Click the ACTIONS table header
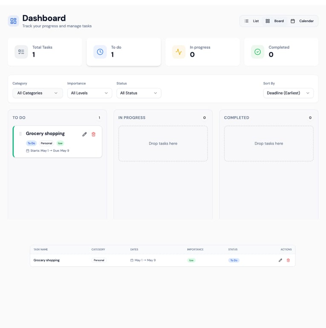Viewport: 326px width, 328px height. [x=286, y=249]
